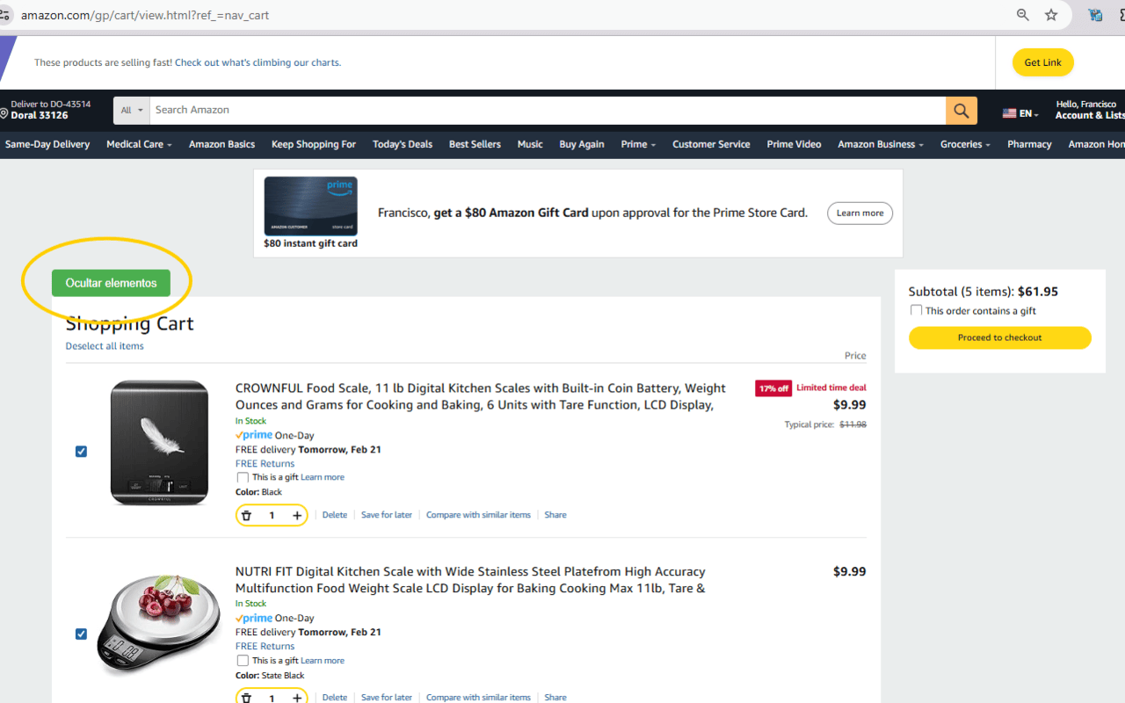Open NUTRI FIT scale with cherries image
This screenshot has height=703, width=1125.
click(x=159, y=625)
